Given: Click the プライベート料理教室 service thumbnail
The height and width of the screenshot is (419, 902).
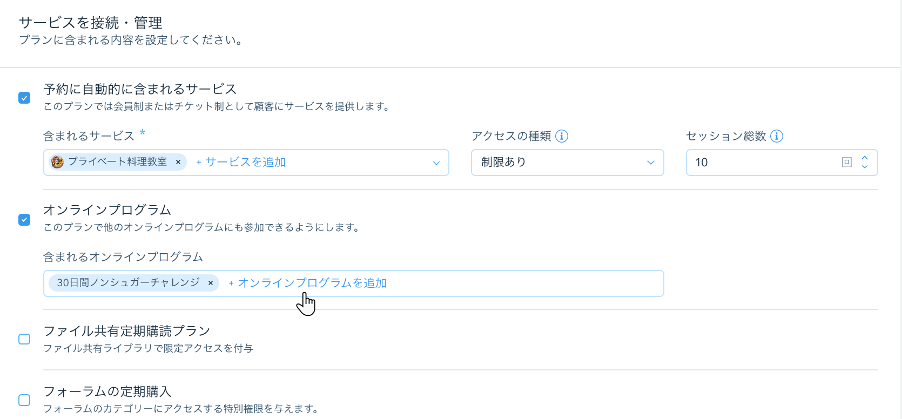Looking at the screenshot, I should 57,162.
